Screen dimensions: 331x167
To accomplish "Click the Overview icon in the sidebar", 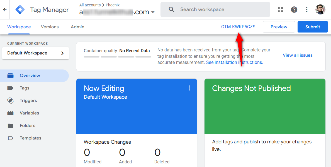I will (x=10, y=76).
